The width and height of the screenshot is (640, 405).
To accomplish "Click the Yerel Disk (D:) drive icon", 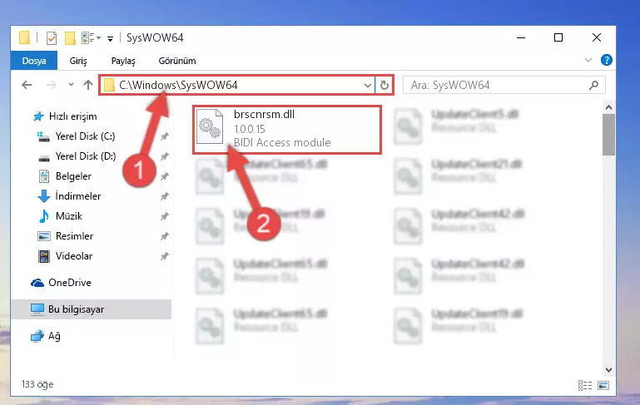I will pos(43,157).
